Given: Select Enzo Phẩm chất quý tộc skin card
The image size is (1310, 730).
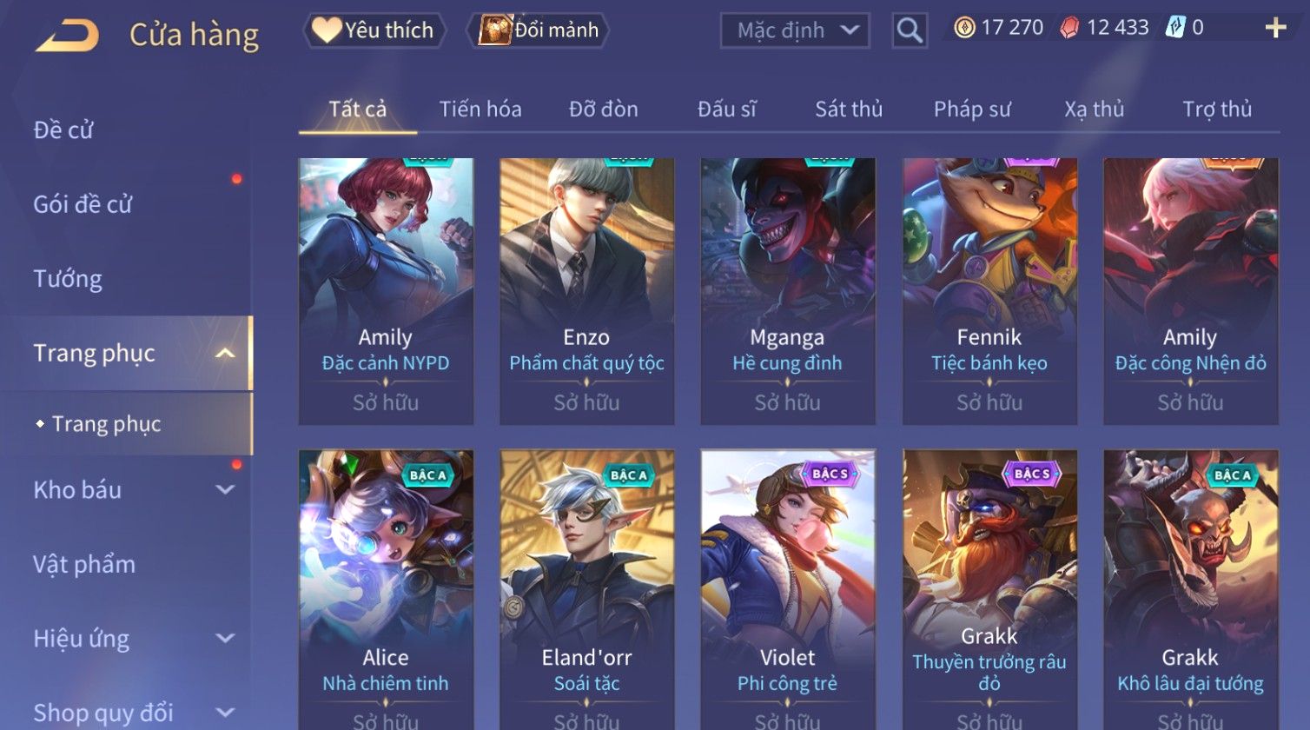Looking at the screenshot, I should pyautogui.click(x=586, y=291).
